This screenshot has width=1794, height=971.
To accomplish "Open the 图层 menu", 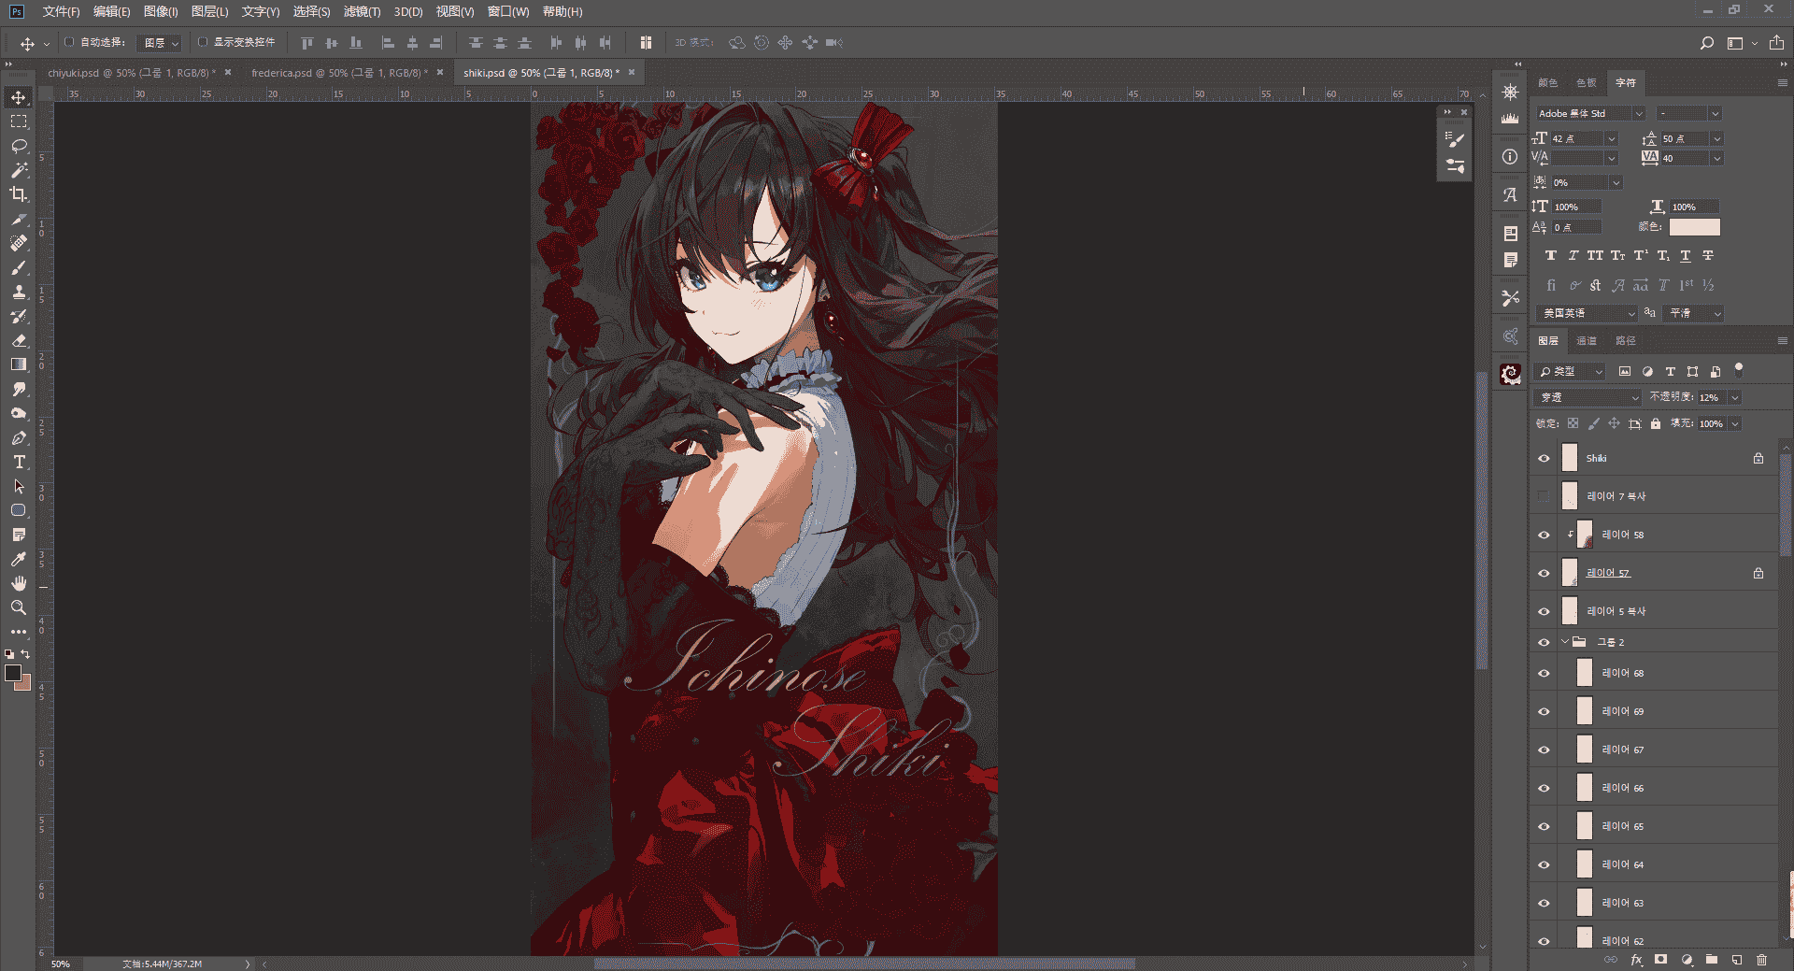I will point(209,11).
